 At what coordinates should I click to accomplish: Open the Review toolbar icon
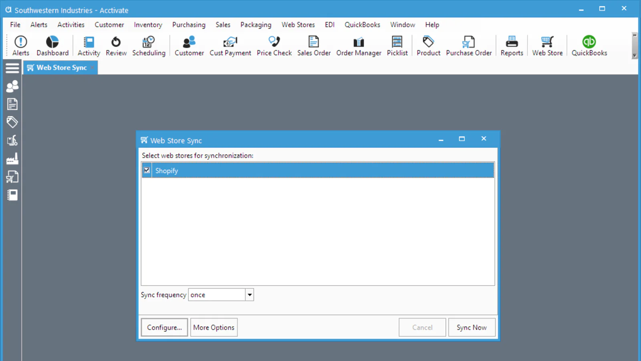[x=116, y=46]
